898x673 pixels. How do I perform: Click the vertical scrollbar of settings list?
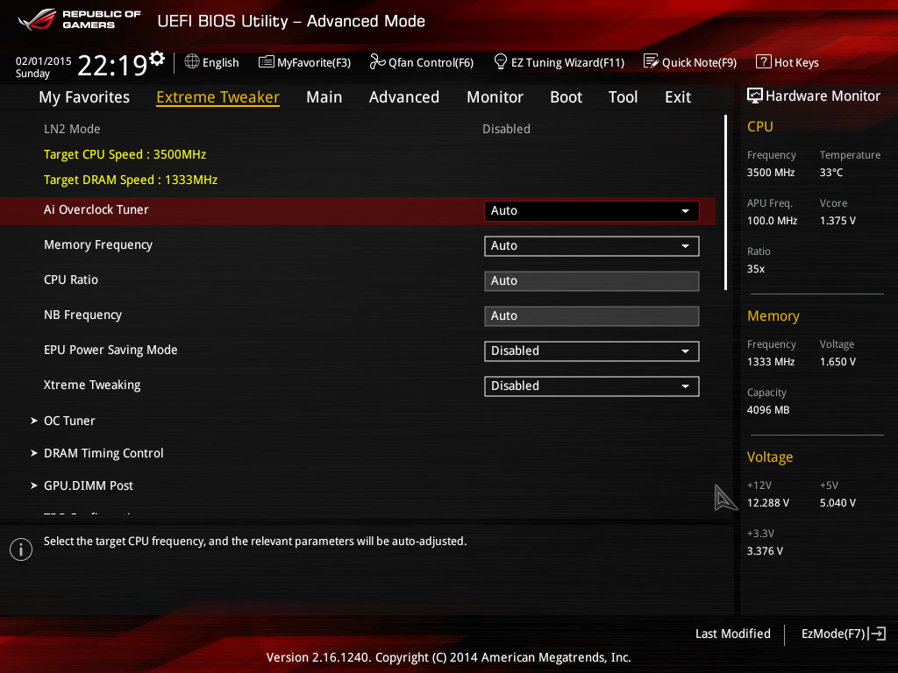(x=725, y=202)
